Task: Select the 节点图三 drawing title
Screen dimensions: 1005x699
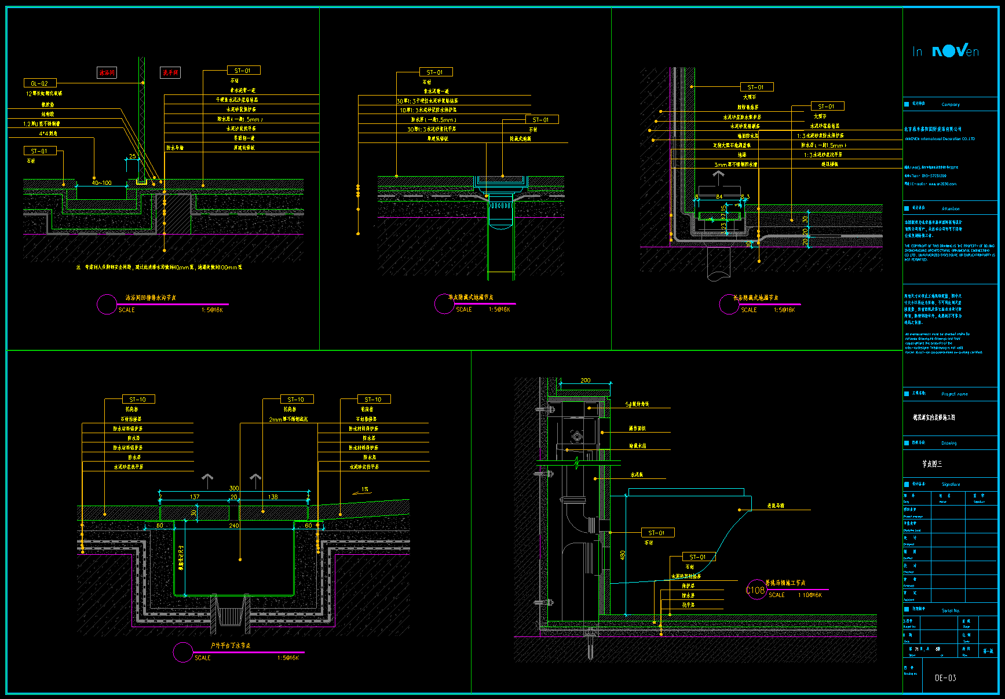Action: click(x=932, y=464)
